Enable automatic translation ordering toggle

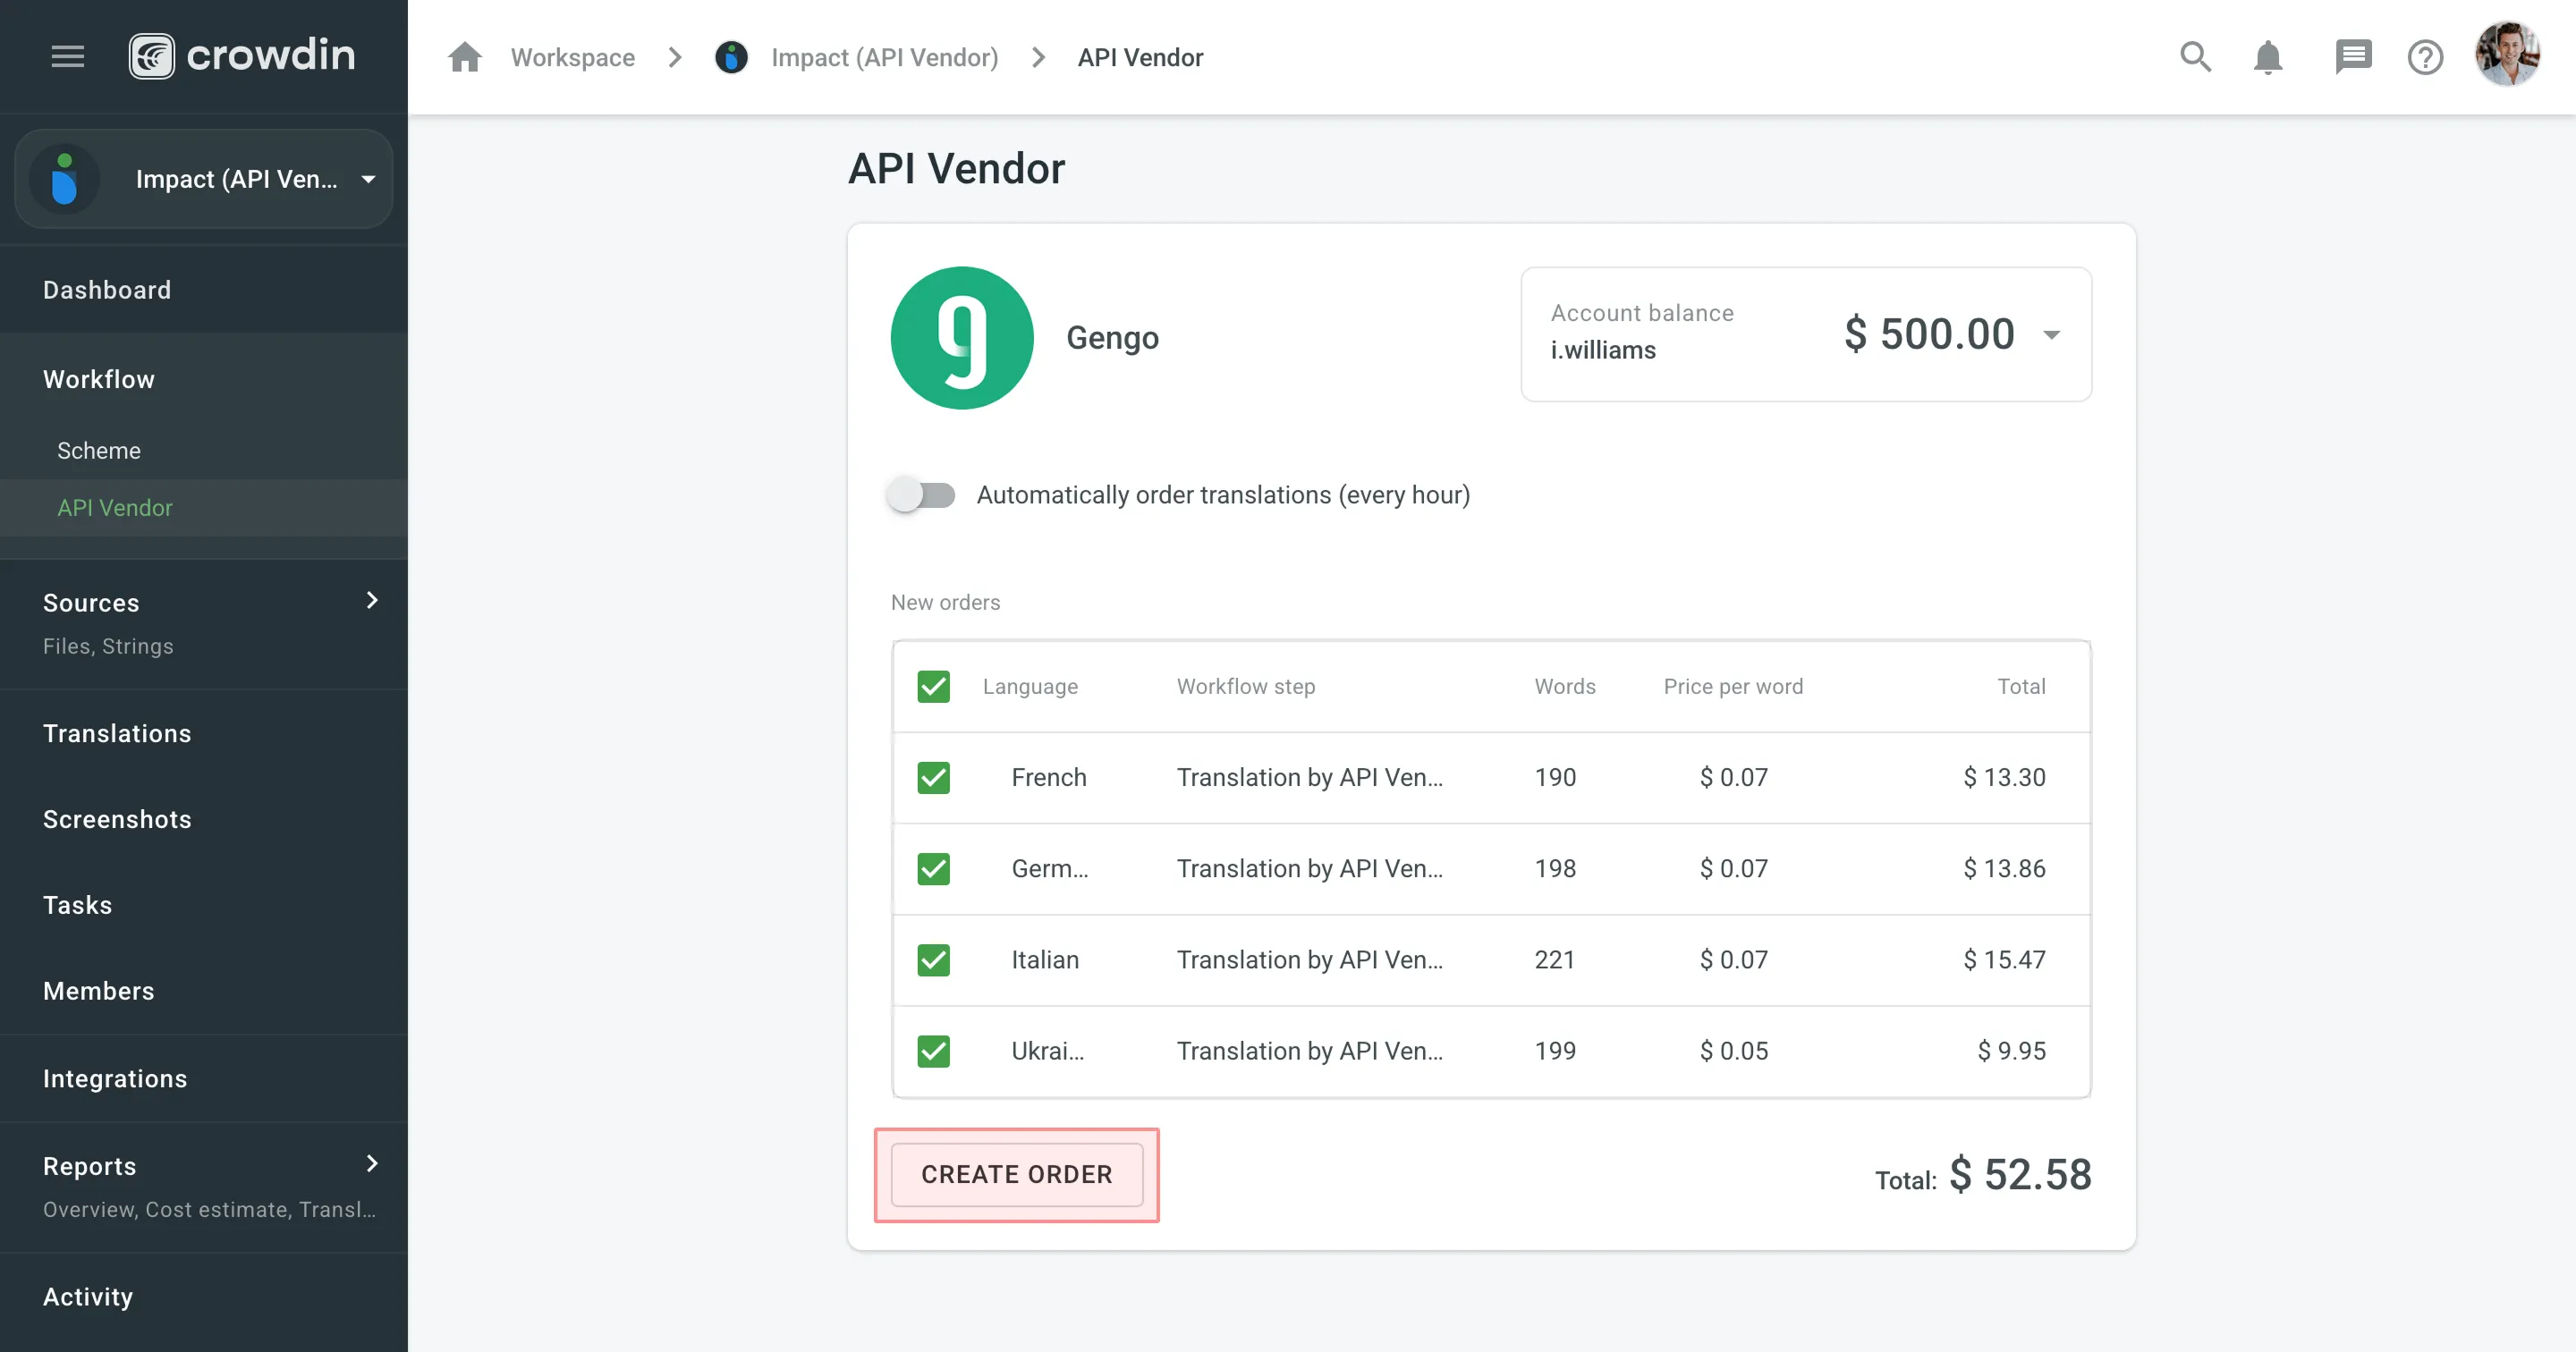tap(921, 495)
